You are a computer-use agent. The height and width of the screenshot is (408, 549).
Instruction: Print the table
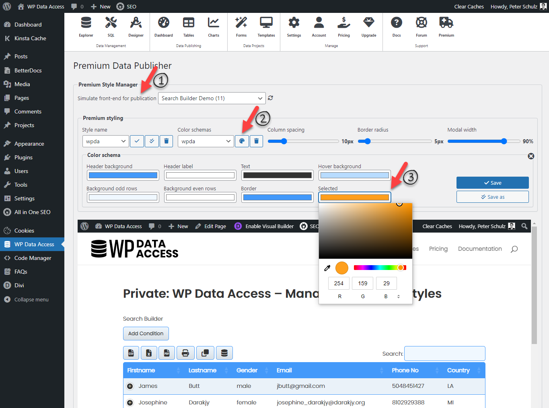coord(185,353)
